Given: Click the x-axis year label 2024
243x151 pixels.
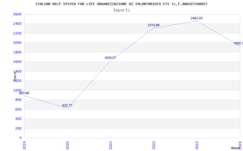Looking at the screenshot, I should pyautogui.click(x=240, y=145).
